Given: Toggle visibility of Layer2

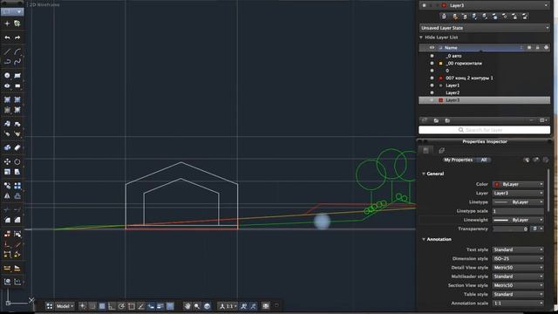Looking at the screenshot, I should point(432,92).
